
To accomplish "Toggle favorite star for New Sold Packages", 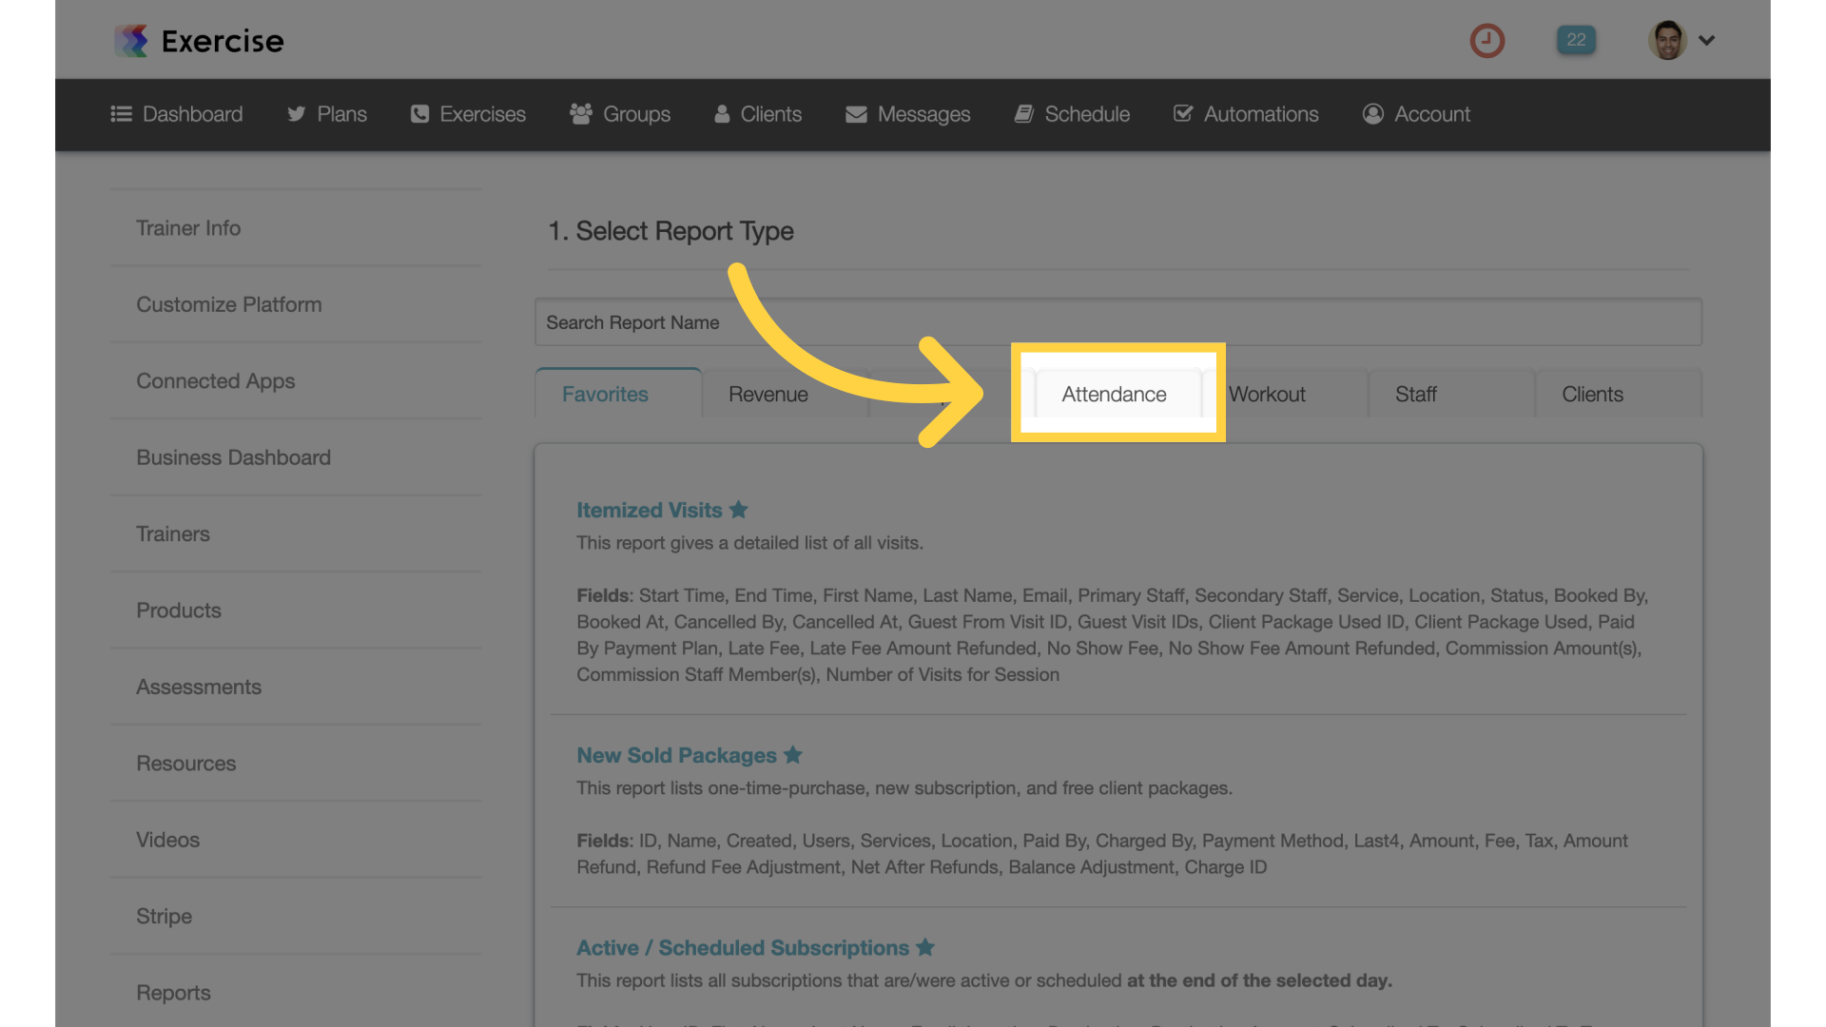I will click(793, 755).
